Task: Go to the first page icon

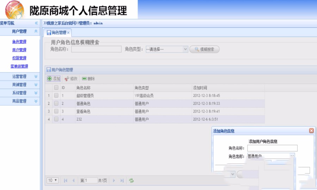Action: (66, 180)
